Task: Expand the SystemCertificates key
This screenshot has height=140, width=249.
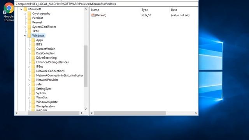Action: click(25, 27)
